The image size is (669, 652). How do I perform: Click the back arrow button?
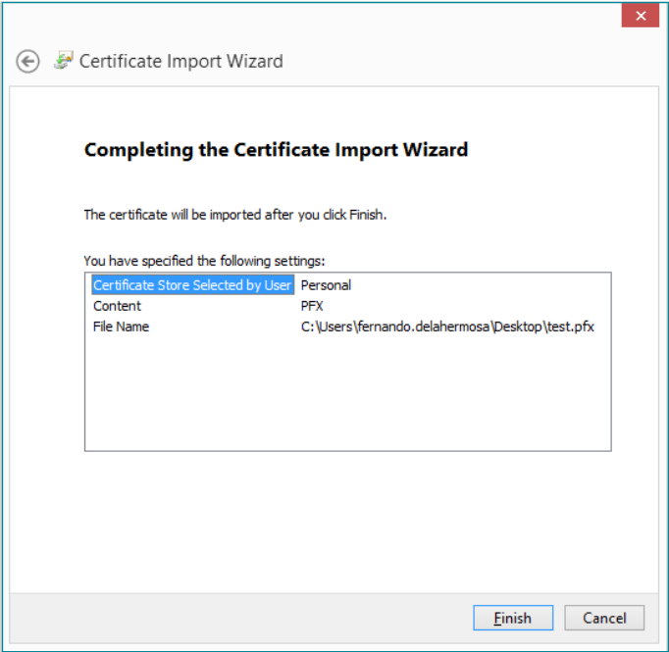pos(27,62)
